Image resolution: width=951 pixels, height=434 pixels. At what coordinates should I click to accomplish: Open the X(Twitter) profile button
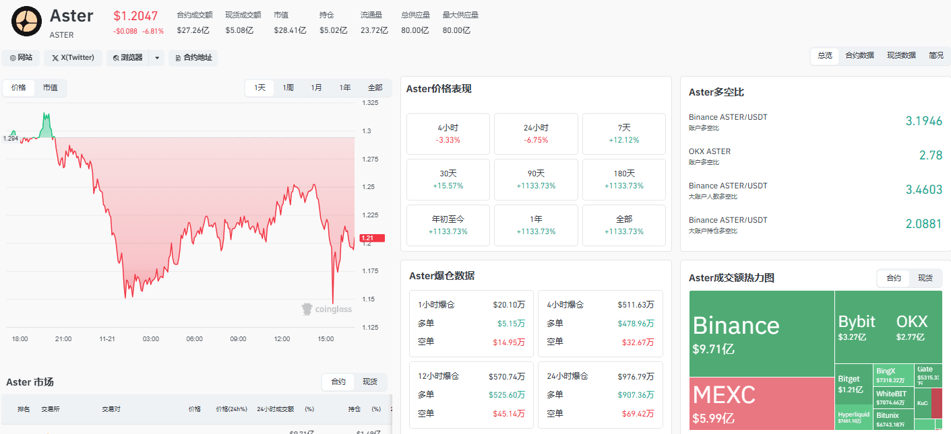click(x=73, y=58)
